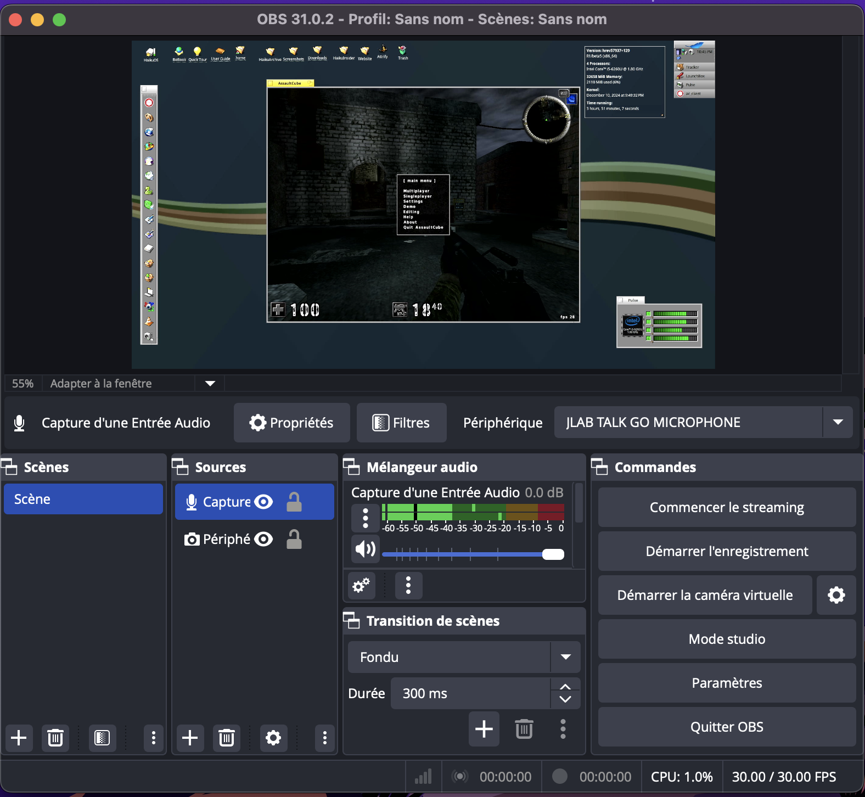
Task: Click the Scènes panel dock icon
Action: pos(9,467)
